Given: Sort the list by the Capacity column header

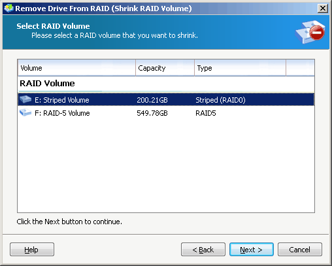Looking at the screenshot, I should click(x=165, y=68).
